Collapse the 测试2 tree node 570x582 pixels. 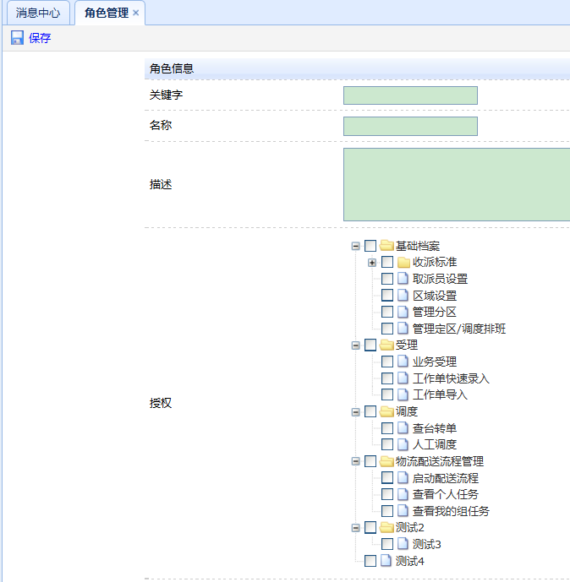(x=355, y=528)
